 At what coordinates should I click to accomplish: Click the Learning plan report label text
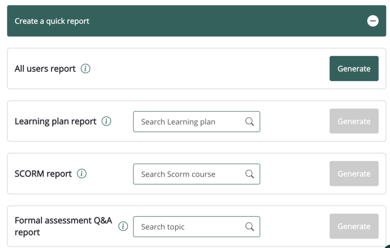(56, 122)
